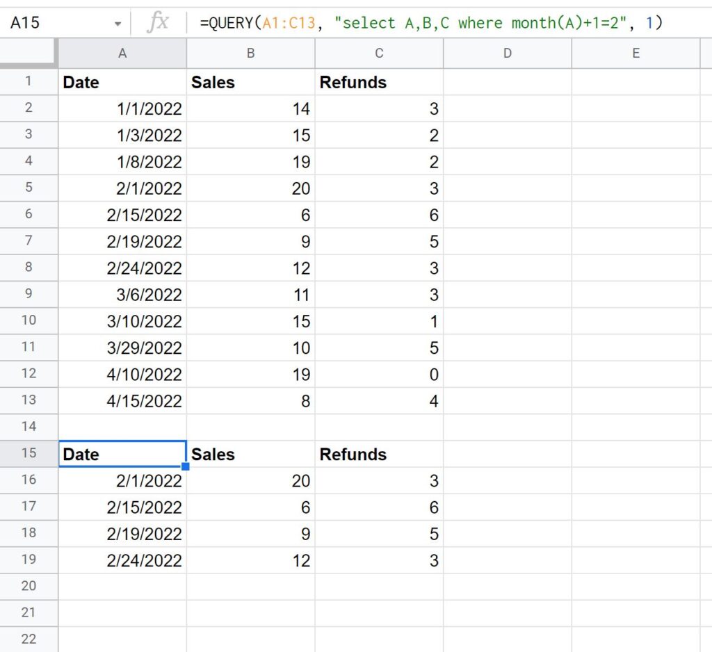
Task: Click Refunds value 4 in row 13
Action: pos(379,401)
